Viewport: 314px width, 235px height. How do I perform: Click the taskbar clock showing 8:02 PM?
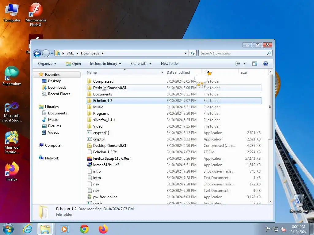tap(298, 229)
